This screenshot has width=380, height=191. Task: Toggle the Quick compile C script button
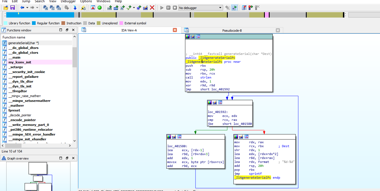[x=234, y=8]
